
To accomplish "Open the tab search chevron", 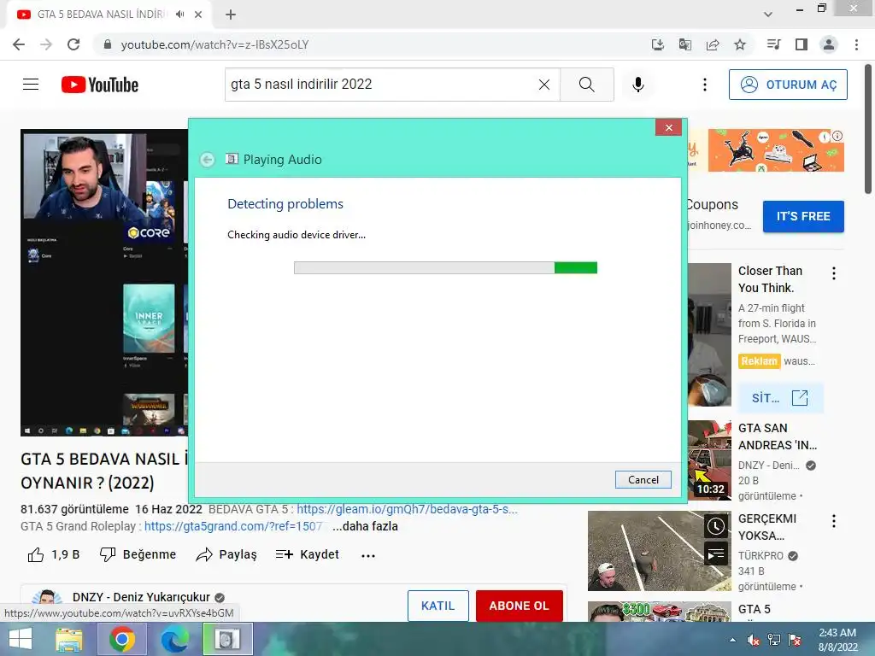I will click(768, 15).
